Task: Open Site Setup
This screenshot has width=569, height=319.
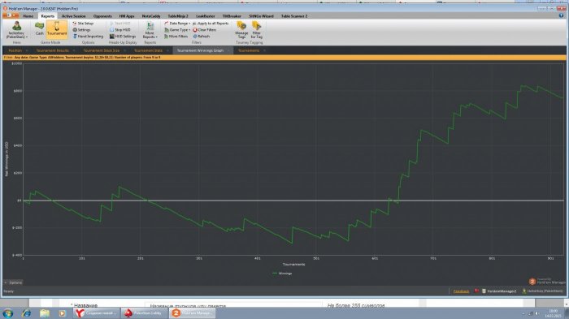Action: (83, 24)
